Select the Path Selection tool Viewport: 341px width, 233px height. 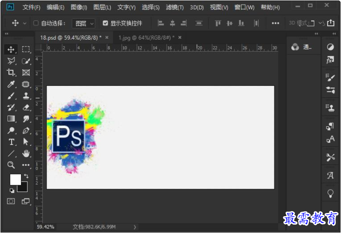pos(26,142)
